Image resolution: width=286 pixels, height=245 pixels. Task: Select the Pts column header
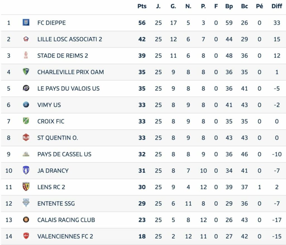[142, 6]
